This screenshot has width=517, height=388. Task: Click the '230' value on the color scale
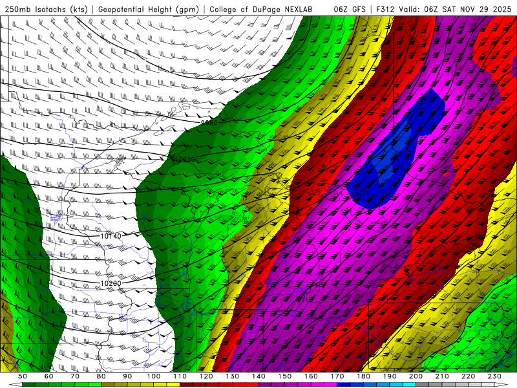pos(494,376)
